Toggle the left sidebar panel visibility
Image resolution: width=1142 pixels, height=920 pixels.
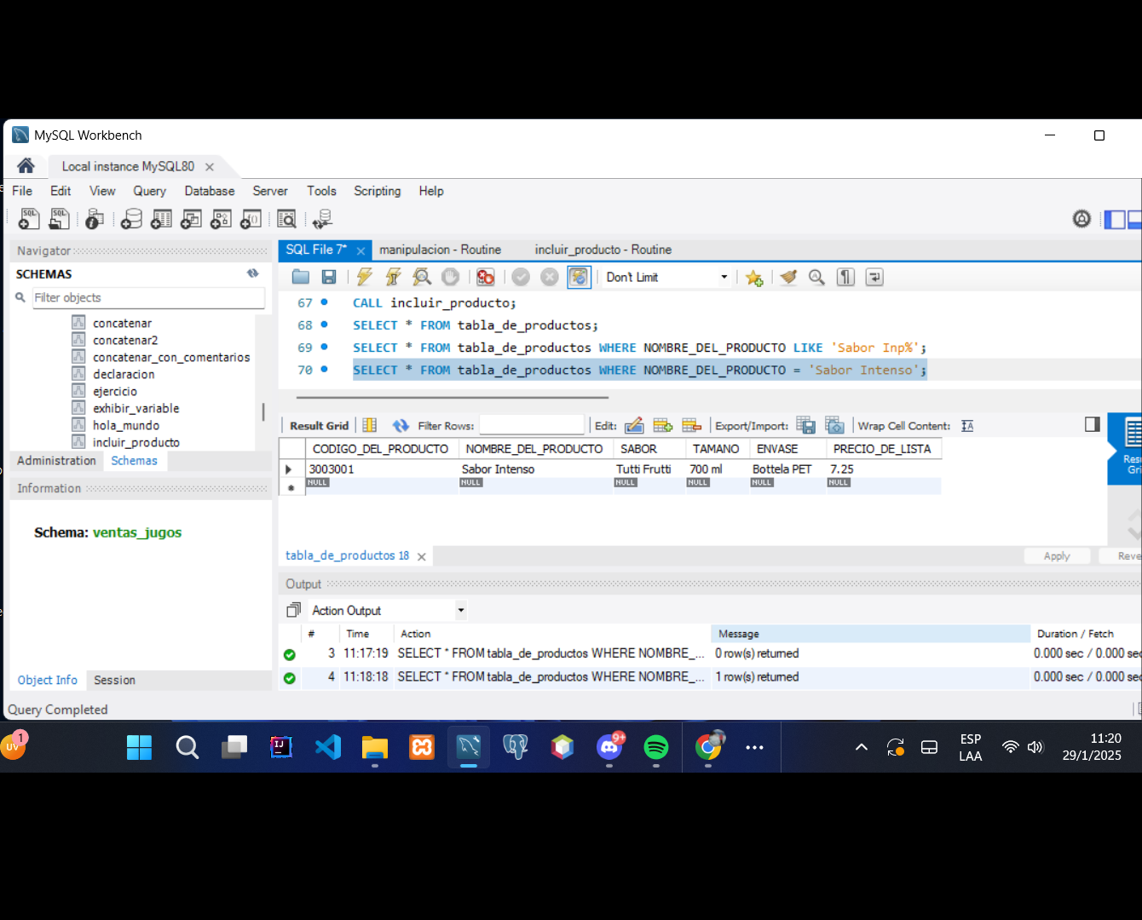[x=1115, y=220]
